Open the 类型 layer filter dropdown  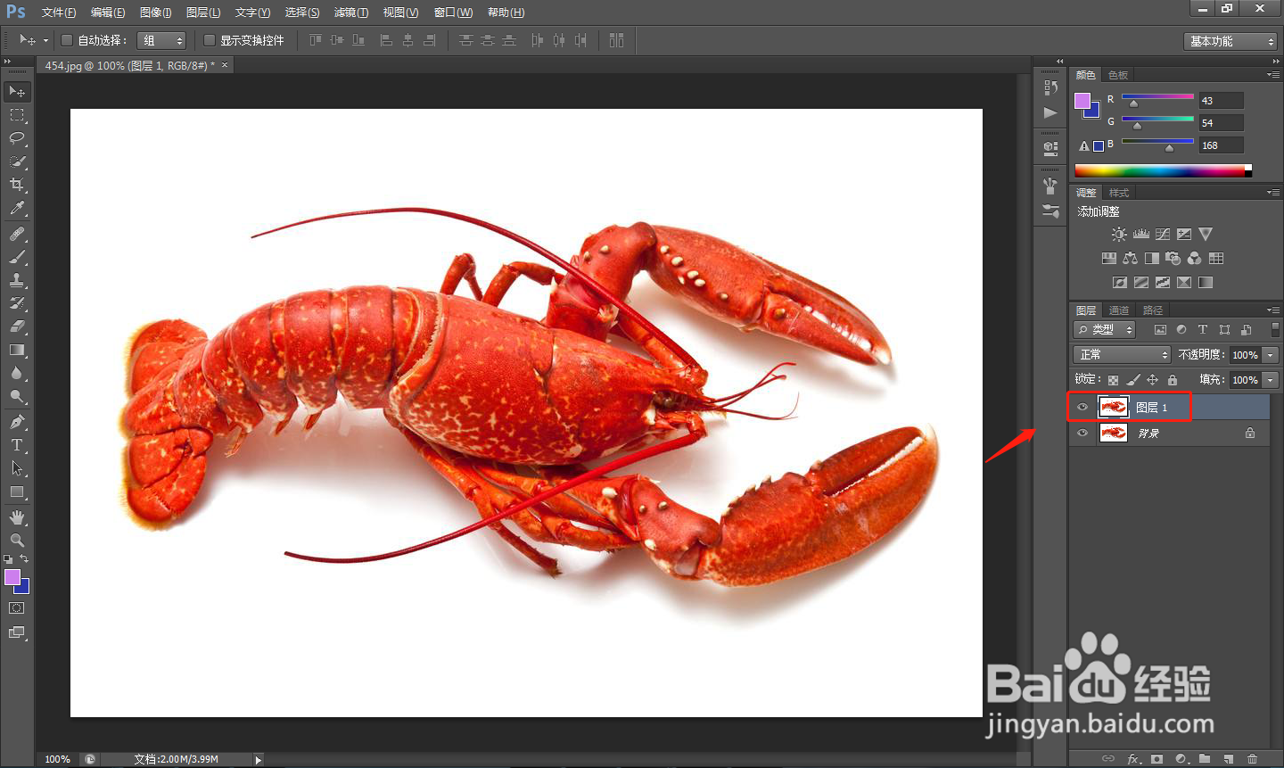[x=1104, y=330]
